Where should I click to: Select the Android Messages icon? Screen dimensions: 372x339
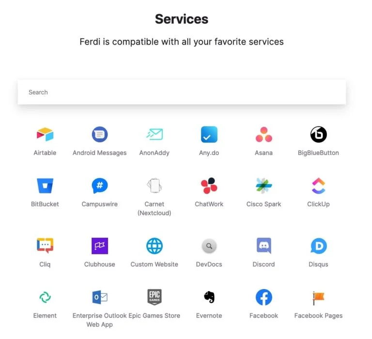(x=100, y=134)
